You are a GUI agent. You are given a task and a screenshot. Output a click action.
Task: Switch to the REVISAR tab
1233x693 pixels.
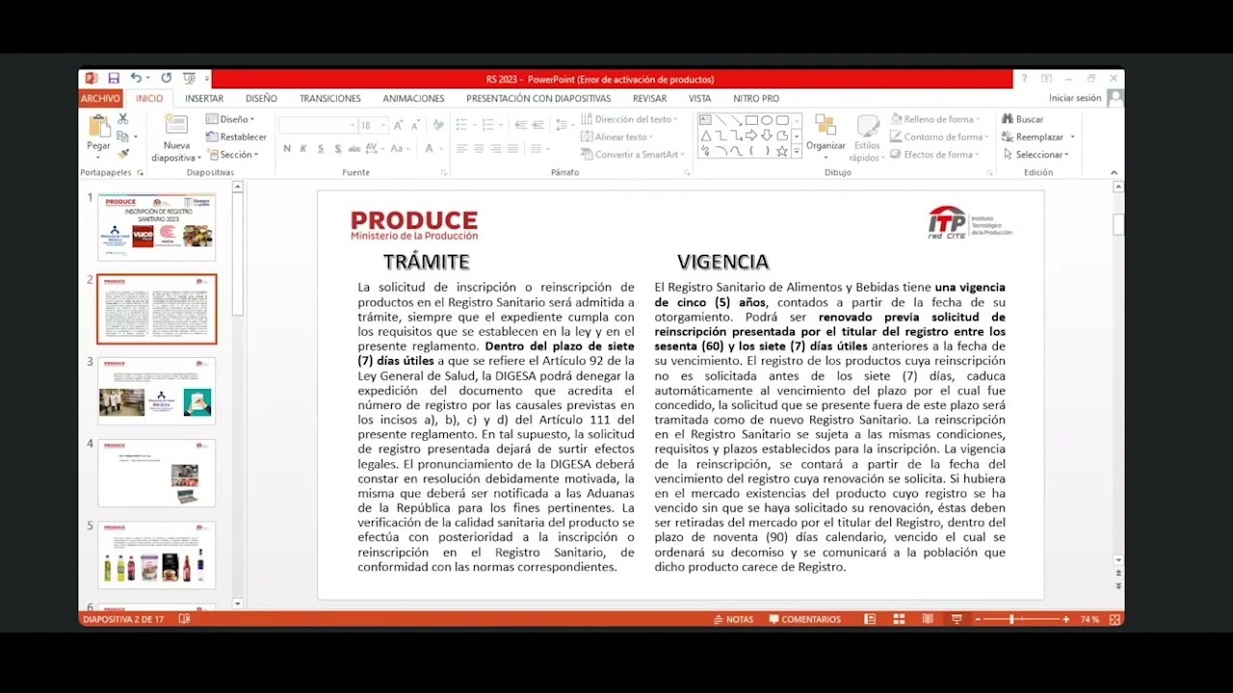[650, 98]
